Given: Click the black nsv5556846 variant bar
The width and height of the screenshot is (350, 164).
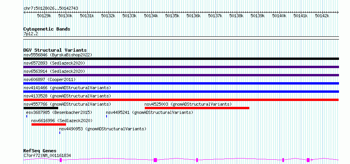Looking at the screenshot, I should point(181,59).
